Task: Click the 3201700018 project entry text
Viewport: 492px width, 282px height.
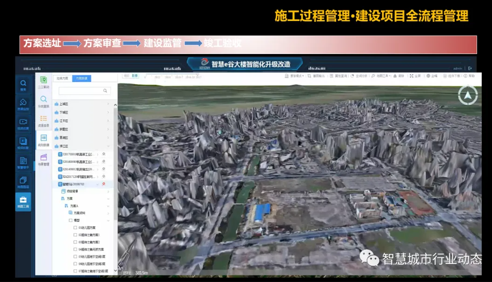Action: (79, 154)
